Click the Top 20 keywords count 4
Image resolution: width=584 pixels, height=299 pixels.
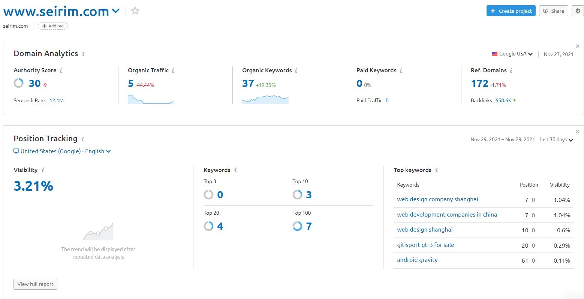220,226
